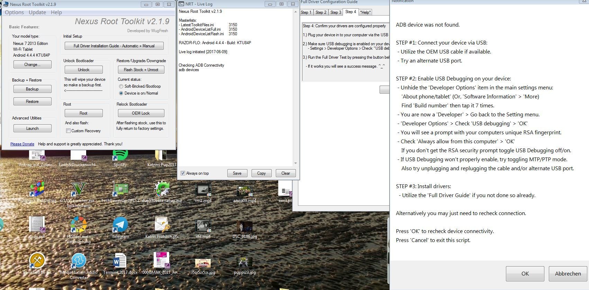Open the rwr3 PDF desktop file
This screenshot has width=589, height=290.
[x=285, y=192]
